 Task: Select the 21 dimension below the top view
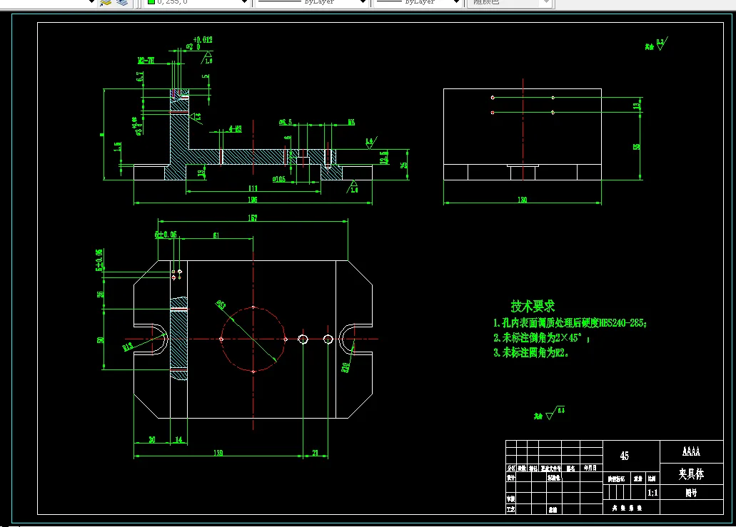tap(315, 453)
